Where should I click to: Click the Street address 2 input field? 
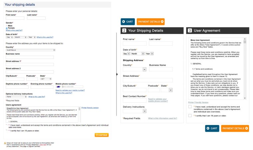[x=30, y=72]
